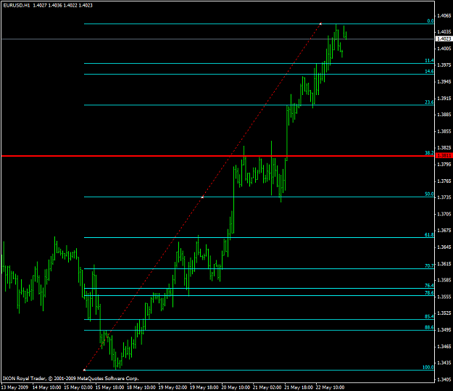
Task: Click the 19 May 18:00 time label
Action: click(x=204, y=387)
